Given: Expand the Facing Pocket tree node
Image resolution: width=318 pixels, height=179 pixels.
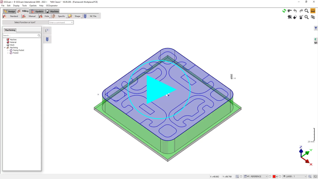Looking at the screenshot, I should click(8, 50).
